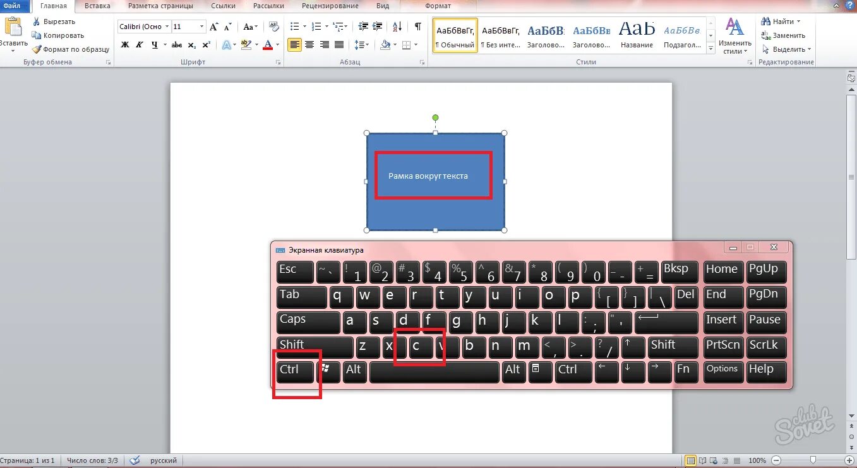Viewport: 857px width, 468px height.
Task: Expand the styles gallery More arrow
Action: pyautogui.click(x=711, y=49)
